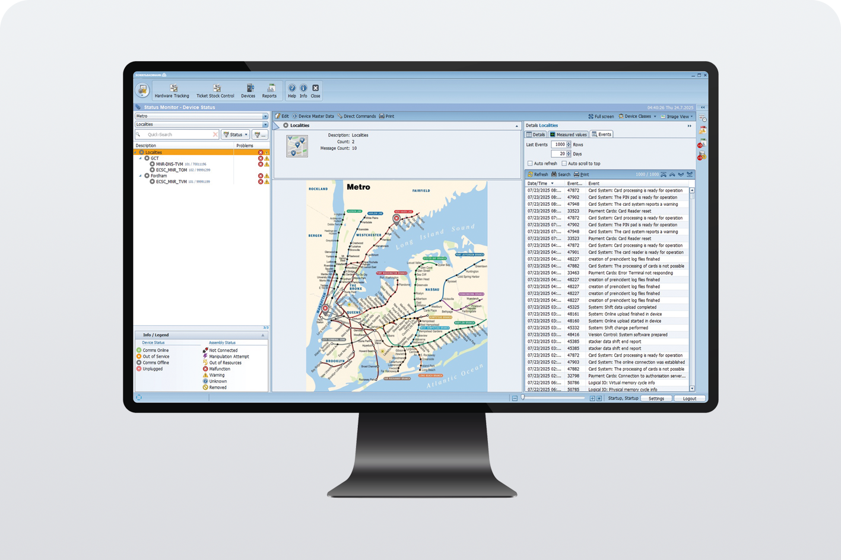Open Ticket Stock Control
The width and height of the screenshot is (841, 560).
coord(215,91)
